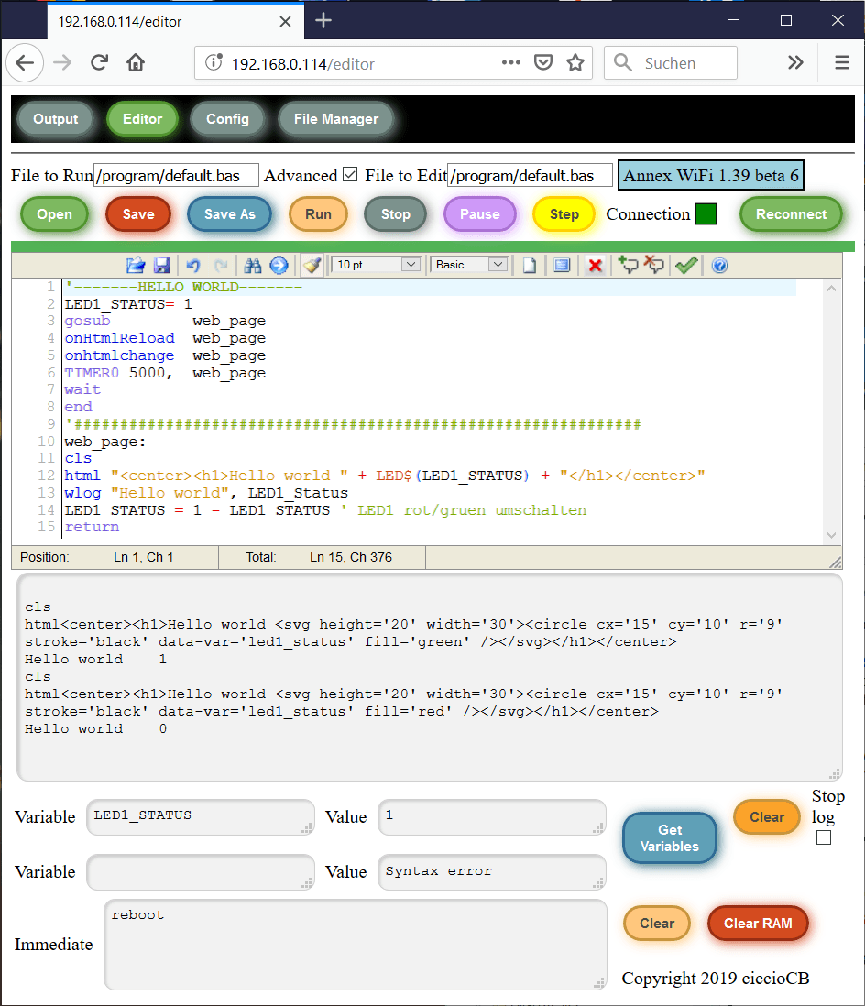
Task: Open the 10 pt font size dropdown
Action: point(375,265)
